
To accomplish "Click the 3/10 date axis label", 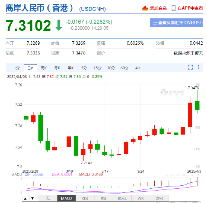I will (x=70, y=171).
